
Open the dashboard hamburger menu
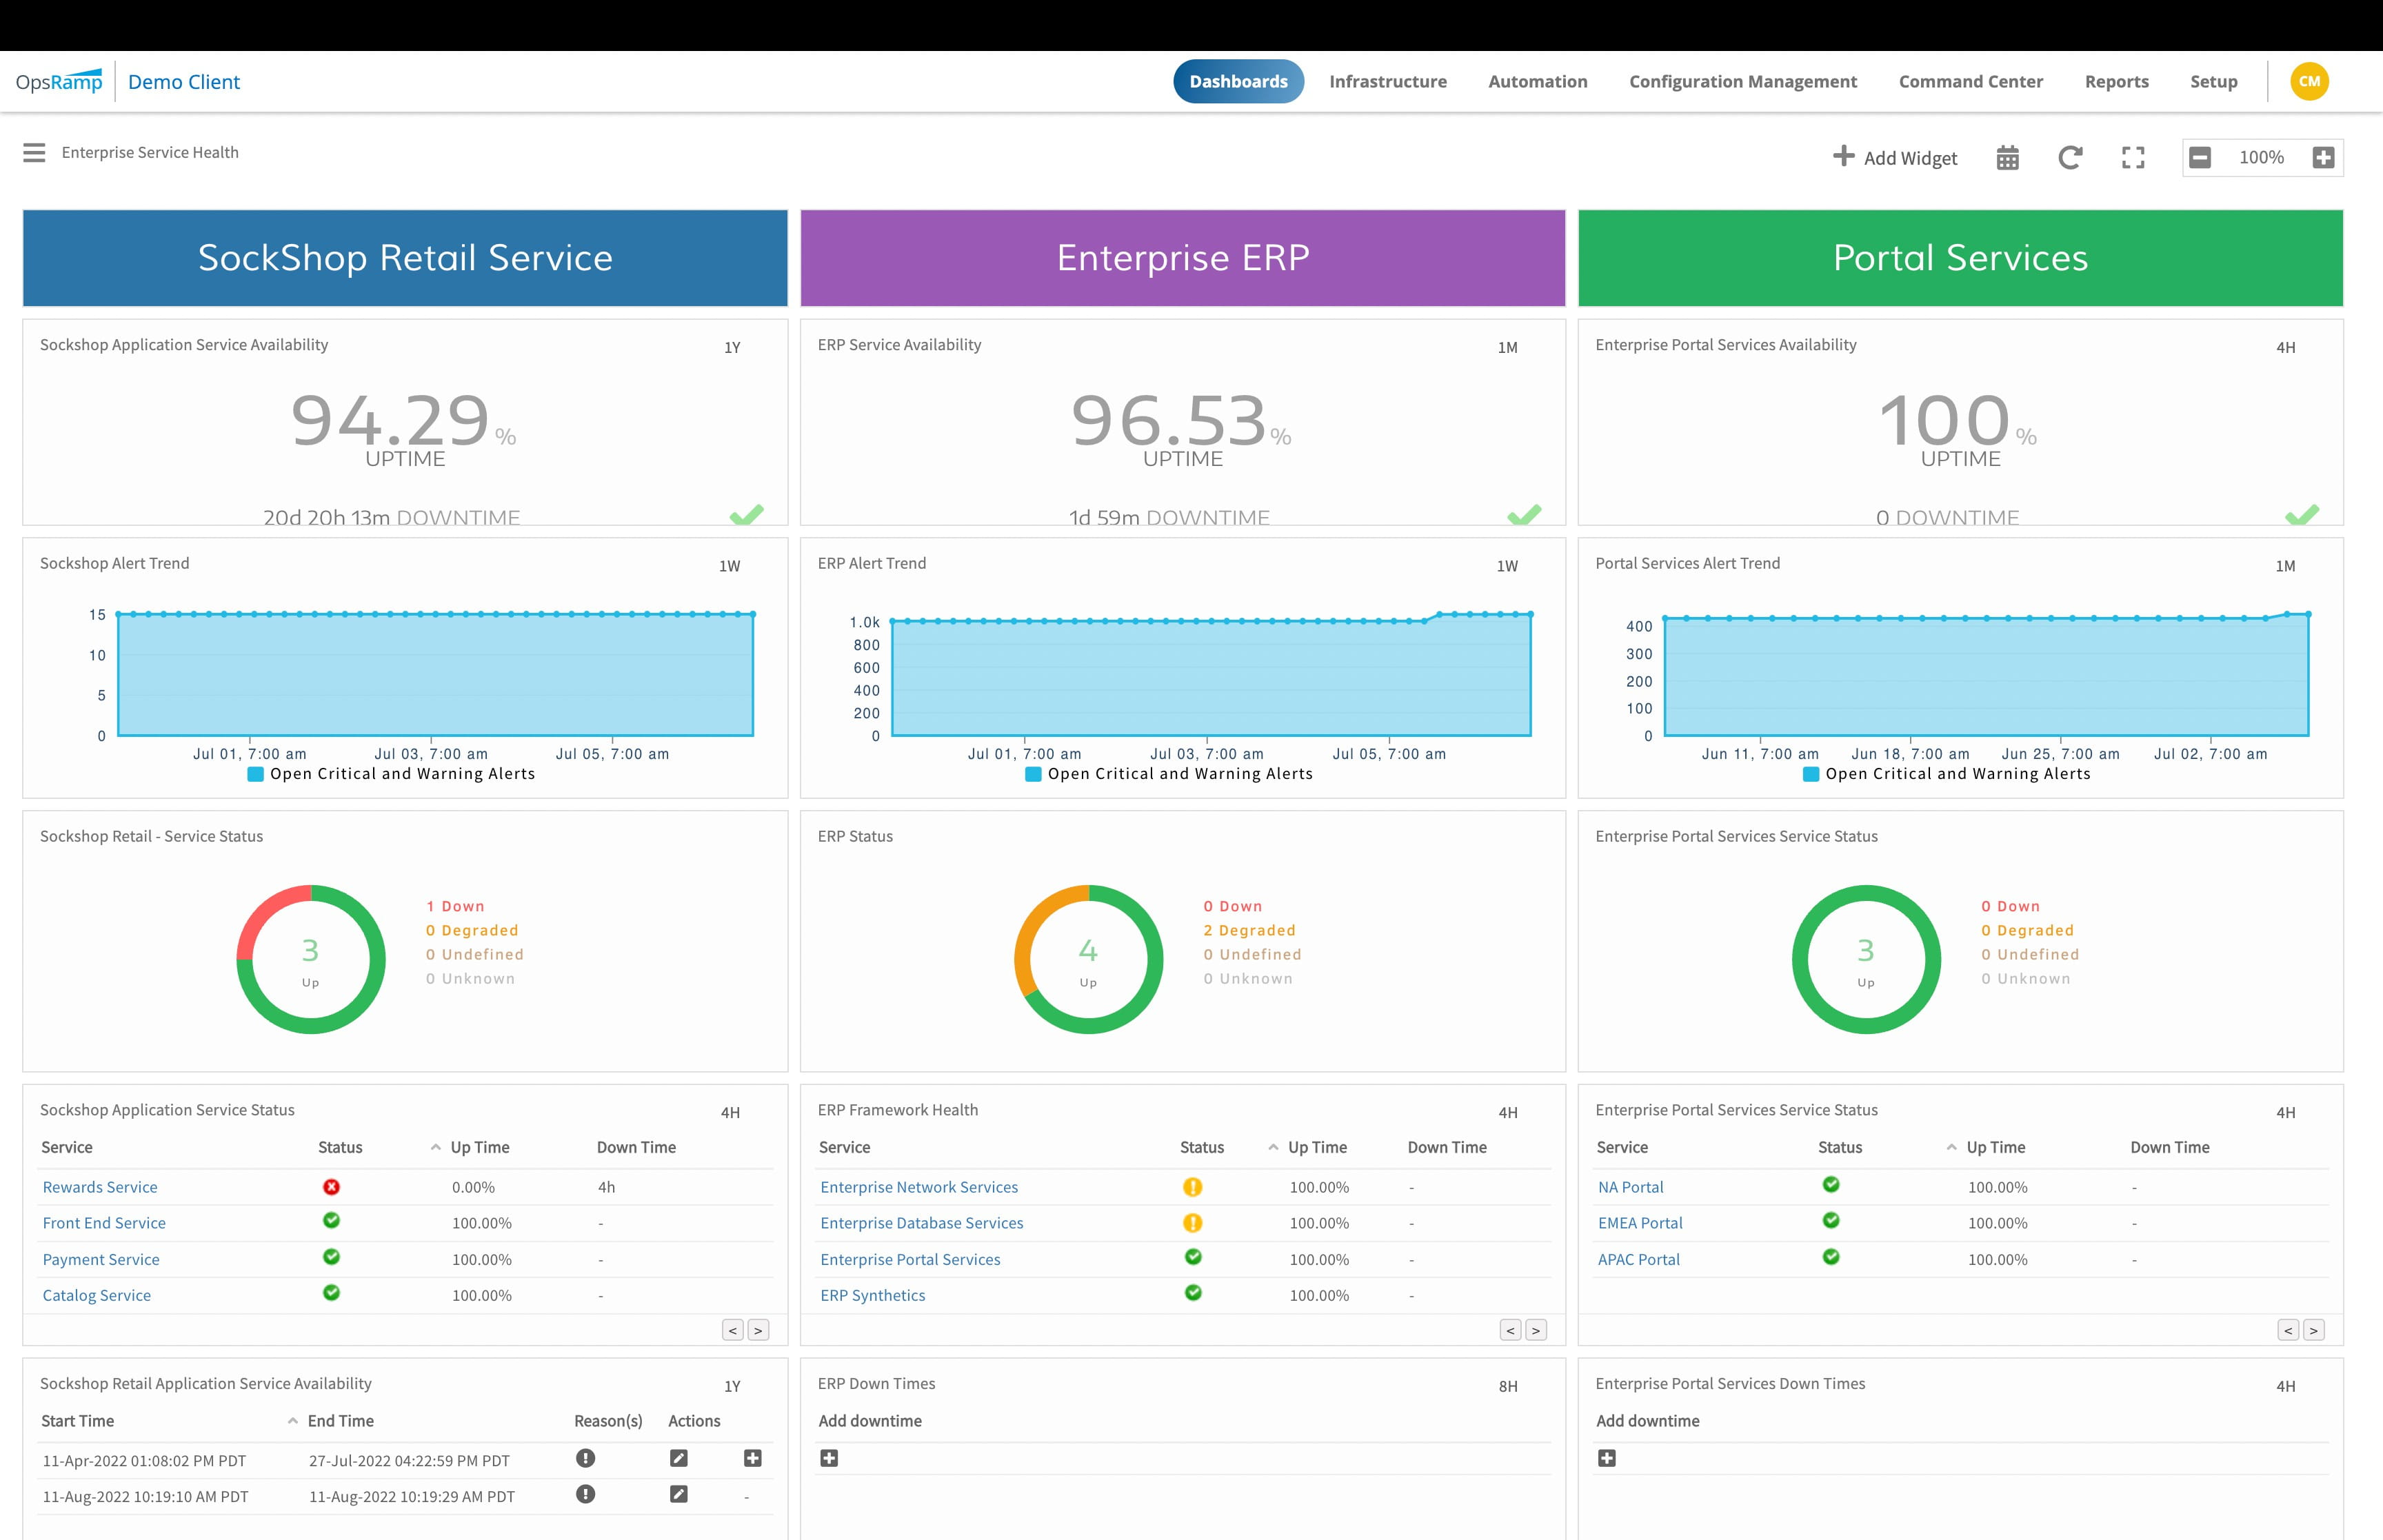pos(34,152)
